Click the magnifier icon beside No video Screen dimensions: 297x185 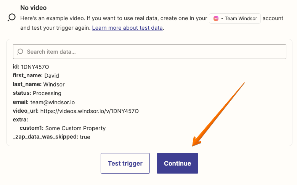(x=11, y=18)
